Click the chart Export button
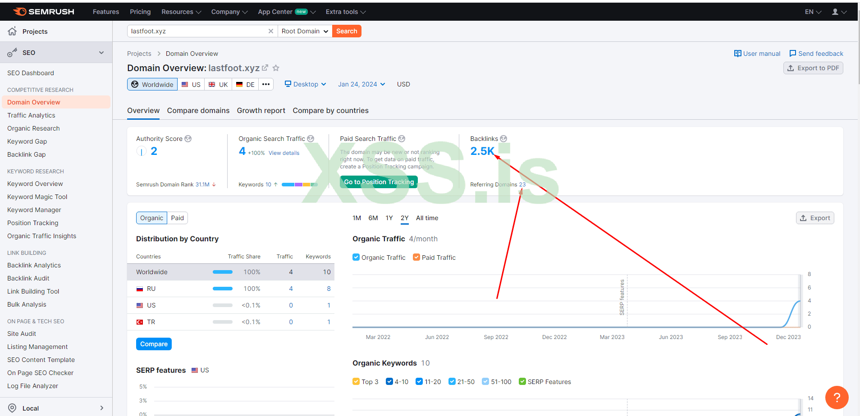 pos(815,218)
